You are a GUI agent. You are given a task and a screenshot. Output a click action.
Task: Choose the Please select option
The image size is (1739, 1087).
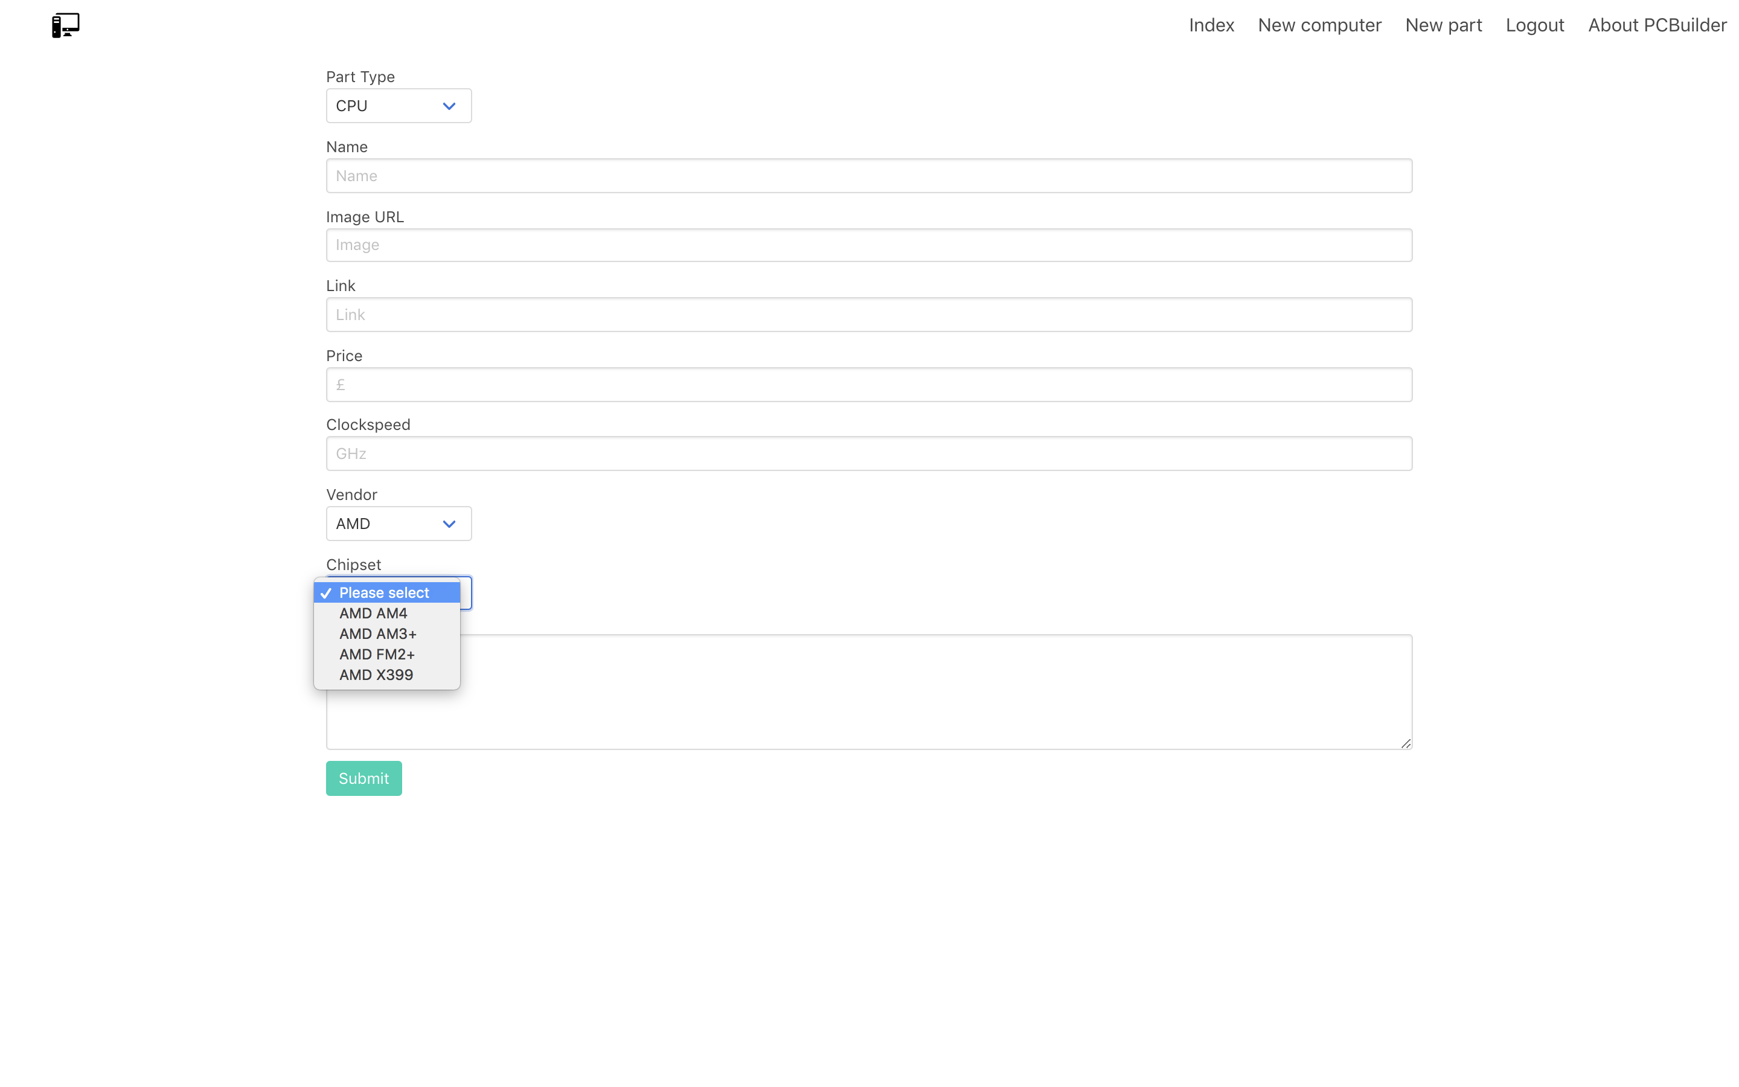(384, 592)
